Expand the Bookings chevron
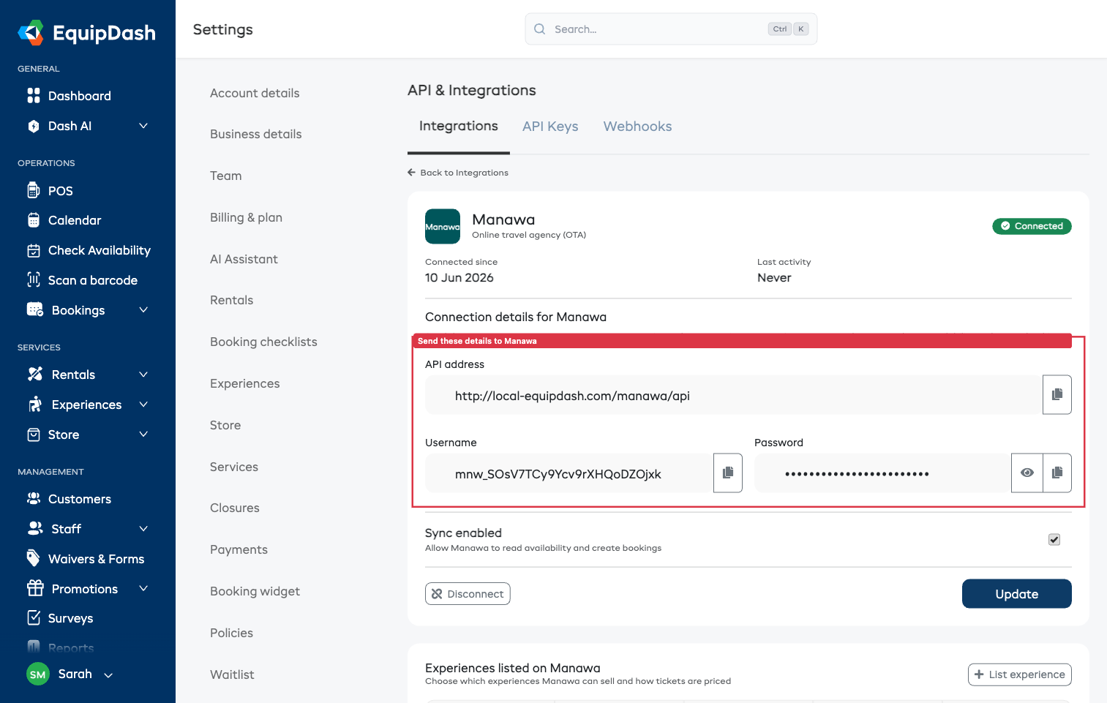The width and height of the screenshot is (1107, 703). point(143,310)
